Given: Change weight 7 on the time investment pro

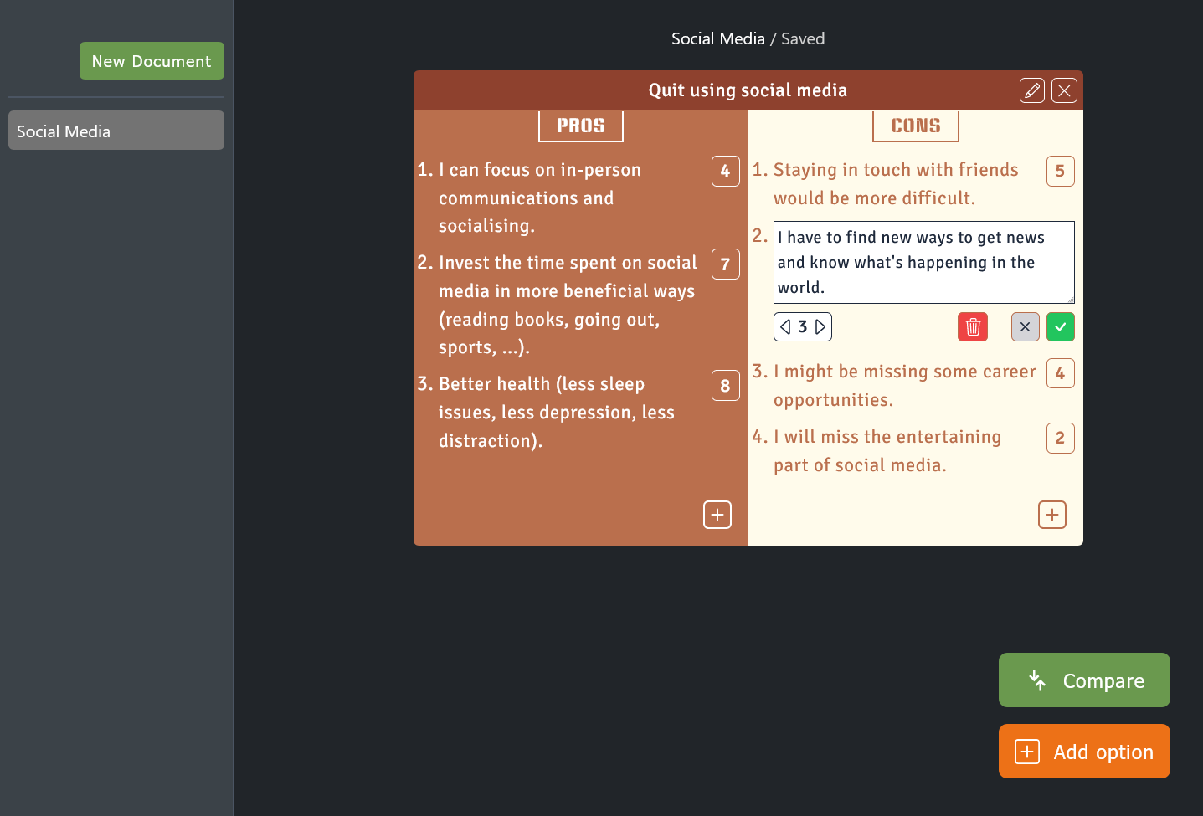Looking at the screenshot, I should [725, 264].
